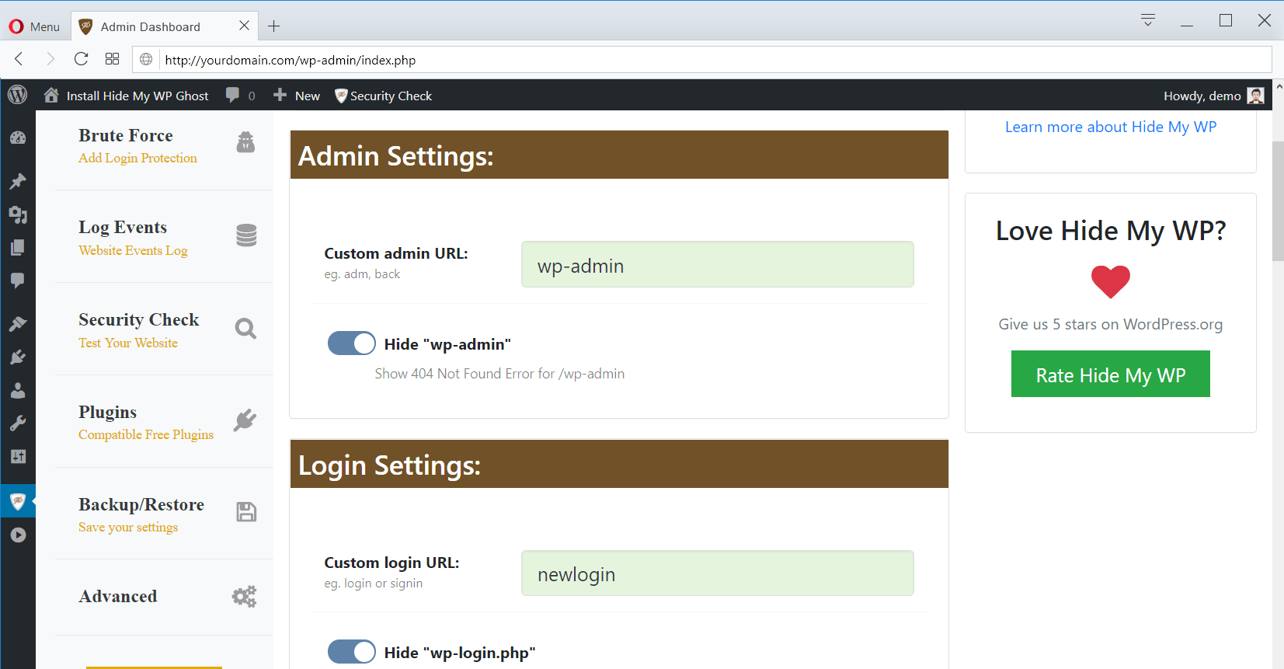The image size is (1284, 669).
Task: Open the Opera Menu dropdown
Action: tap(34, 26)
